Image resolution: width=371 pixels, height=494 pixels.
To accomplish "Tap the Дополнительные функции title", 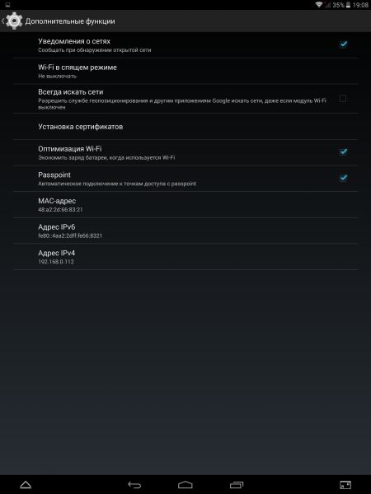I will [70, 21].
